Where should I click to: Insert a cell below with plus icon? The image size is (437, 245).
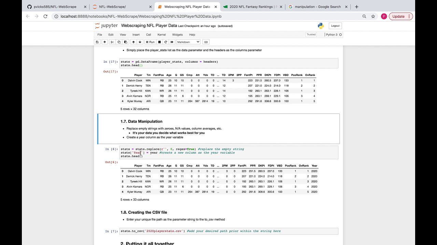point(105,42)
